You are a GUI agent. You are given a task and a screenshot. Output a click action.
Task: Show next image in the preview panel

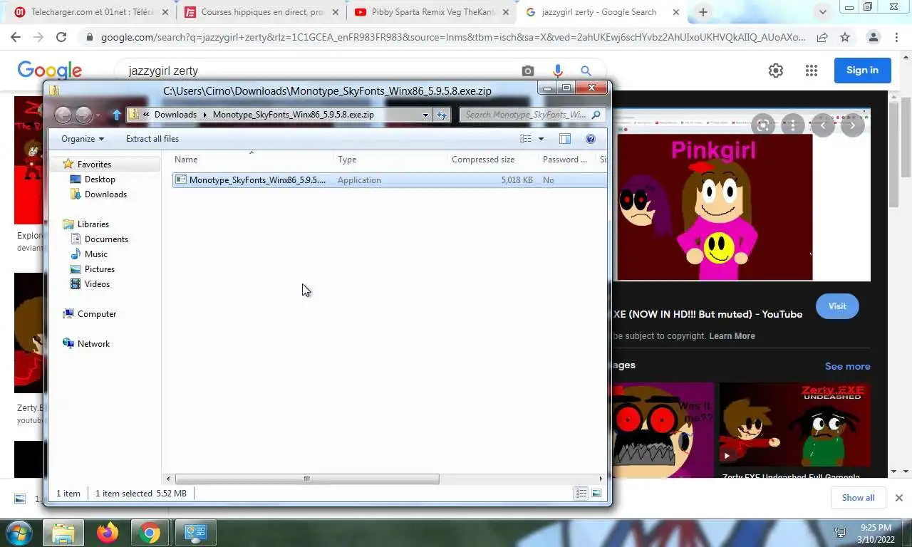(853, 125)
